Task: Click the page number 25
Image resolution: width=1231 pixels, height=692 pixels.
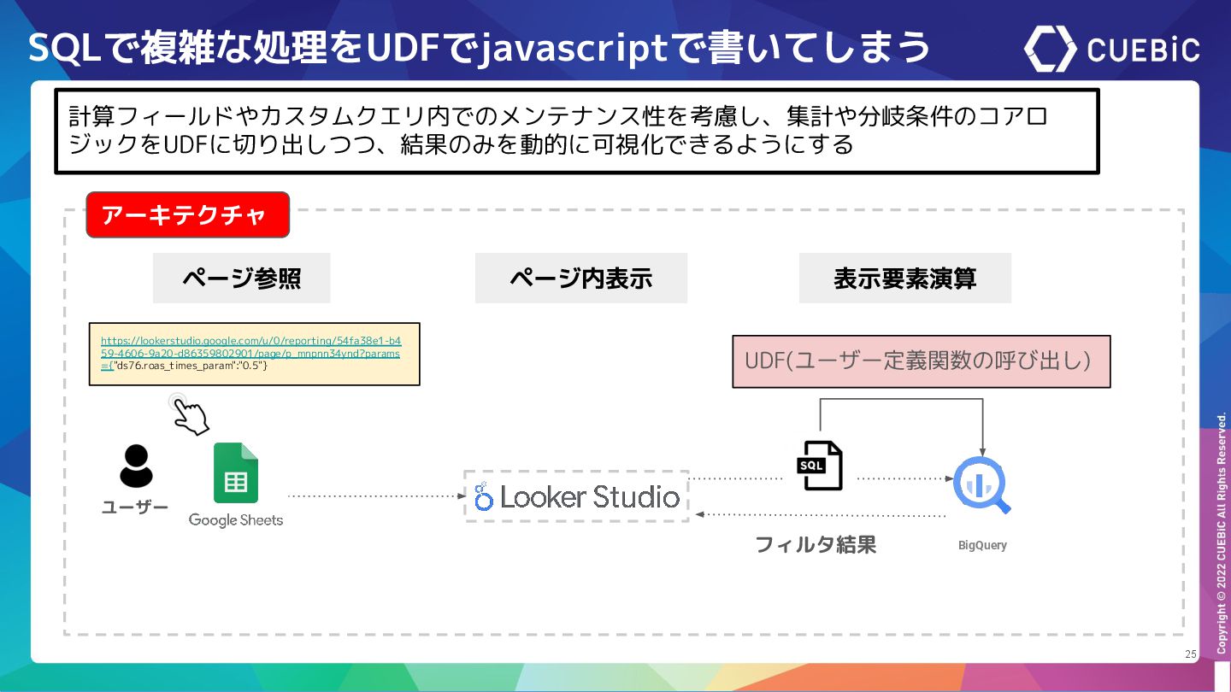Action: pos(1191,654)
